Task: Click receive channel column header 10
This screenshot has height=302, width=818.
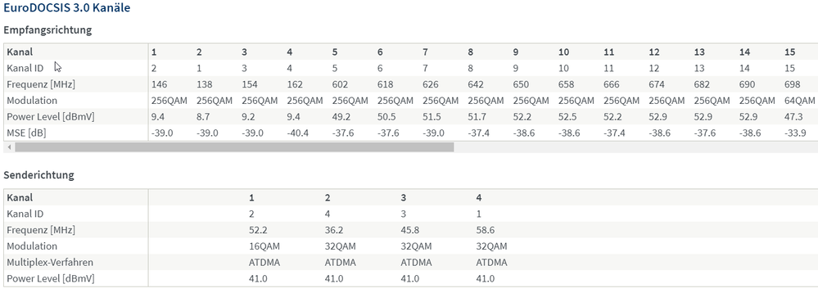Action: pyautogui.click(x=563, y=52)
